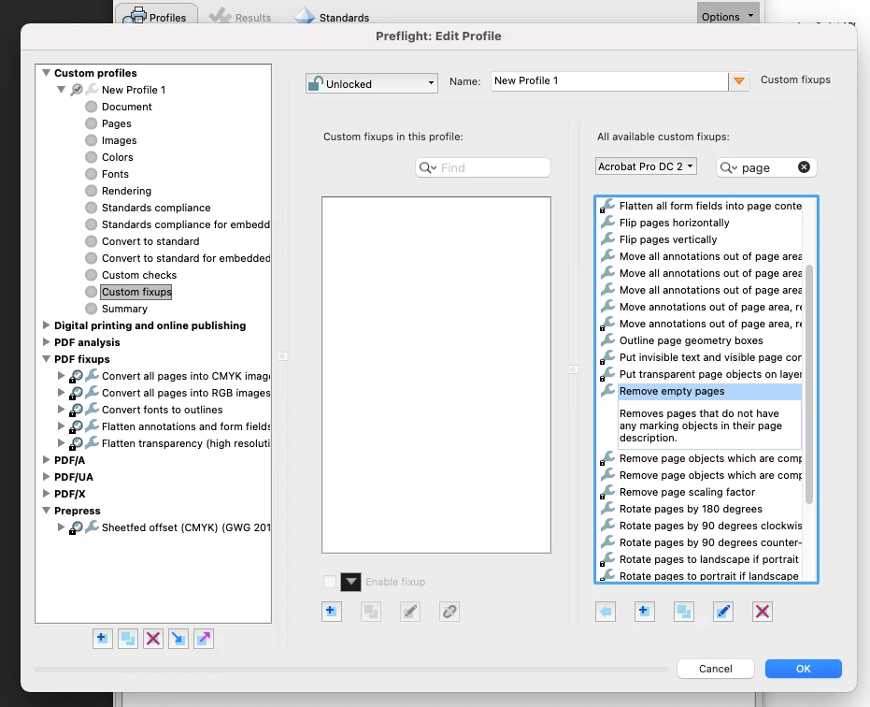The height and width of the screenshot is (707, 870).
Task: Open the Unlocked lock-state dropdown
Action: (371, 83)
